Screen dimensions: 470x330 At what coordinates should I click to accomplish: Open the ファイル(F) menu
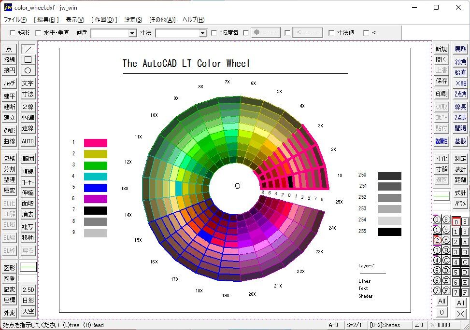point(15,20)
